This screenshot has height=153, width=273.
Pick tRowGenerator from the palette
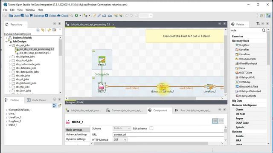point(246,59)
